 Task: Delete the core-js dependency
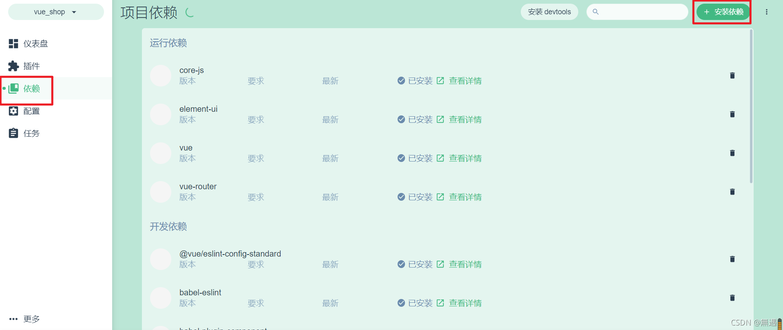[x=732, y=75]
